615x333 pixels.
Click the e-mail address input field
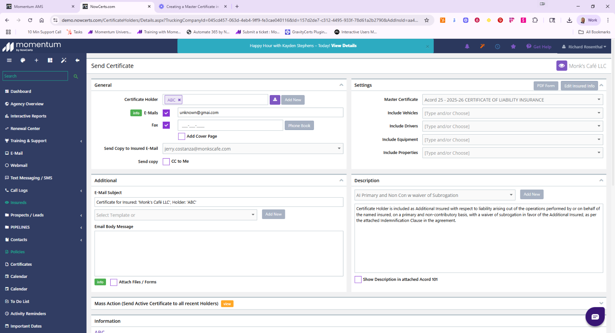(x=260, y=113)
